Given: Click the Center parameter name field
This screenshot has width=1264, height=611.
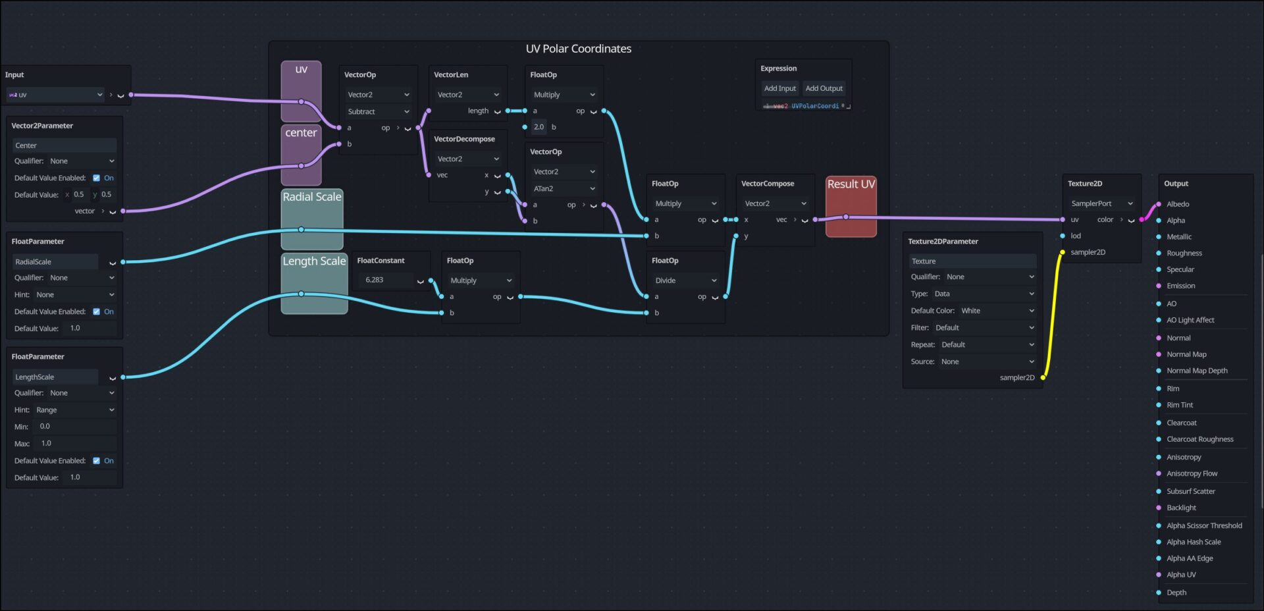Looking at the screenshot, I should tap(65, 146).
